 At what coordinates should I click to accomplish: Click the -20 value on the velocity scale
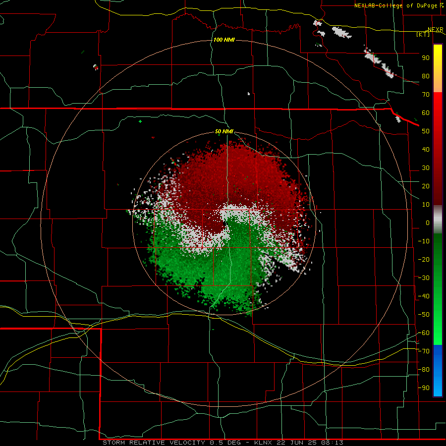(424, 260)
